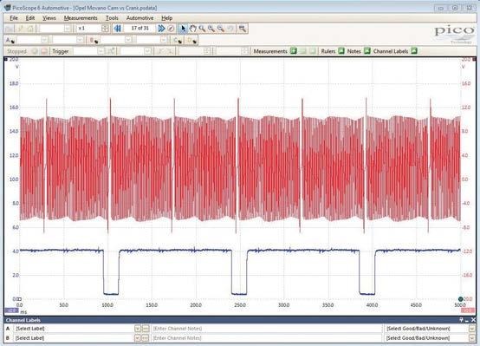Toggle the Rulers legend button
This screenshot has width=480, height=346.
click(341, 51)
